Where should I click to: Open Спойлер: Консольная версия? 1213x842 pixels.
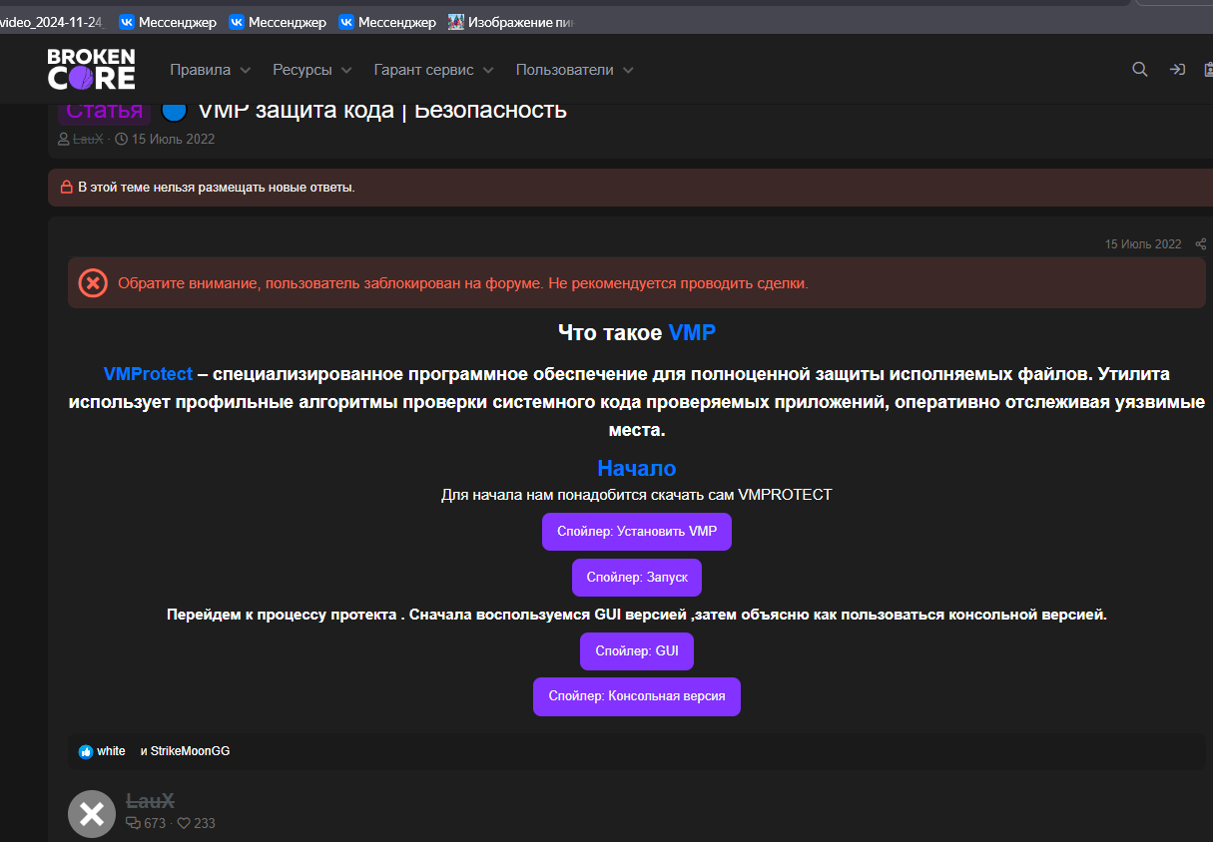[x=636, y=696]
